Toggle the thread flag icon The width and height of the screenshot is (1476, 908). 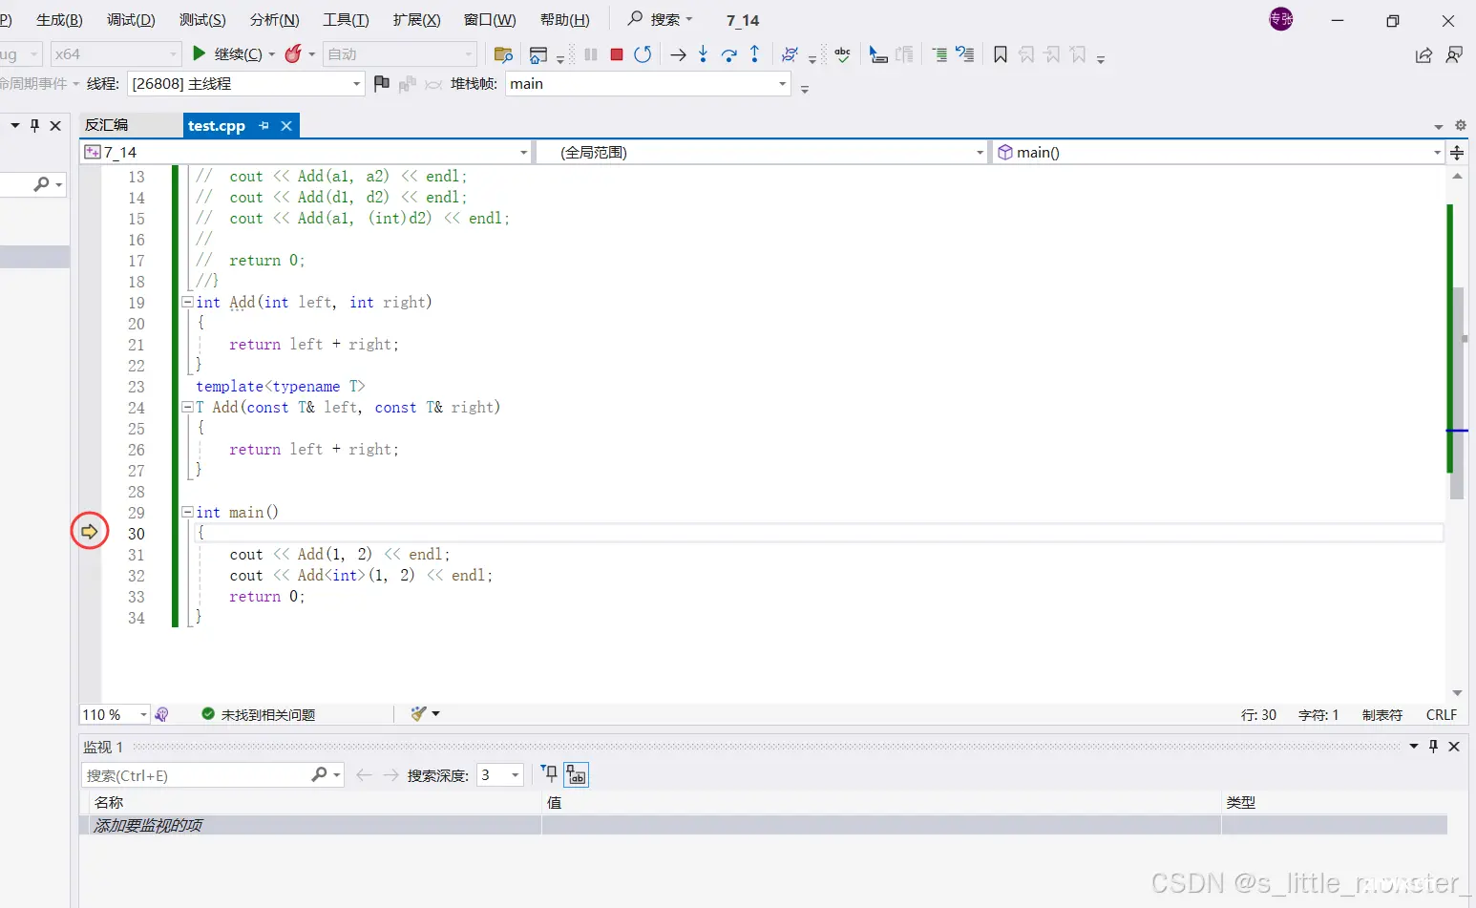[382, 83]
